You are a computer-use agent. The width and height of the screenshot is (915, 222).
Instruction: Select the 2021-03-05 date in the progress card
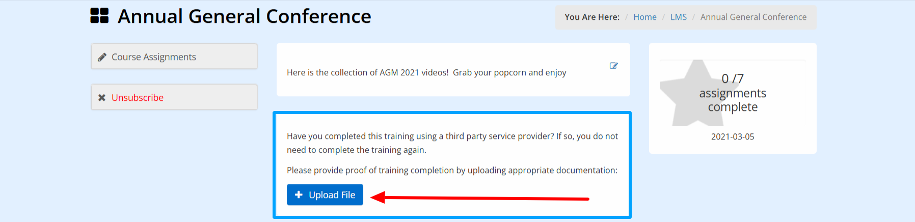733,136
